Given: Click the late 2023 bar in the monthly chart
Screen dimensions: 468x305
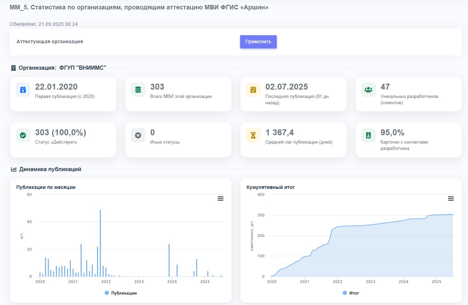Looking at the screenshot, I should click(x=169, y=260).
